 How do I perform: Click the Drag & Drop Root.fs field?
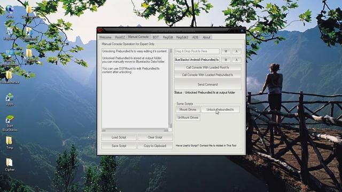click(x=197, y=51)
